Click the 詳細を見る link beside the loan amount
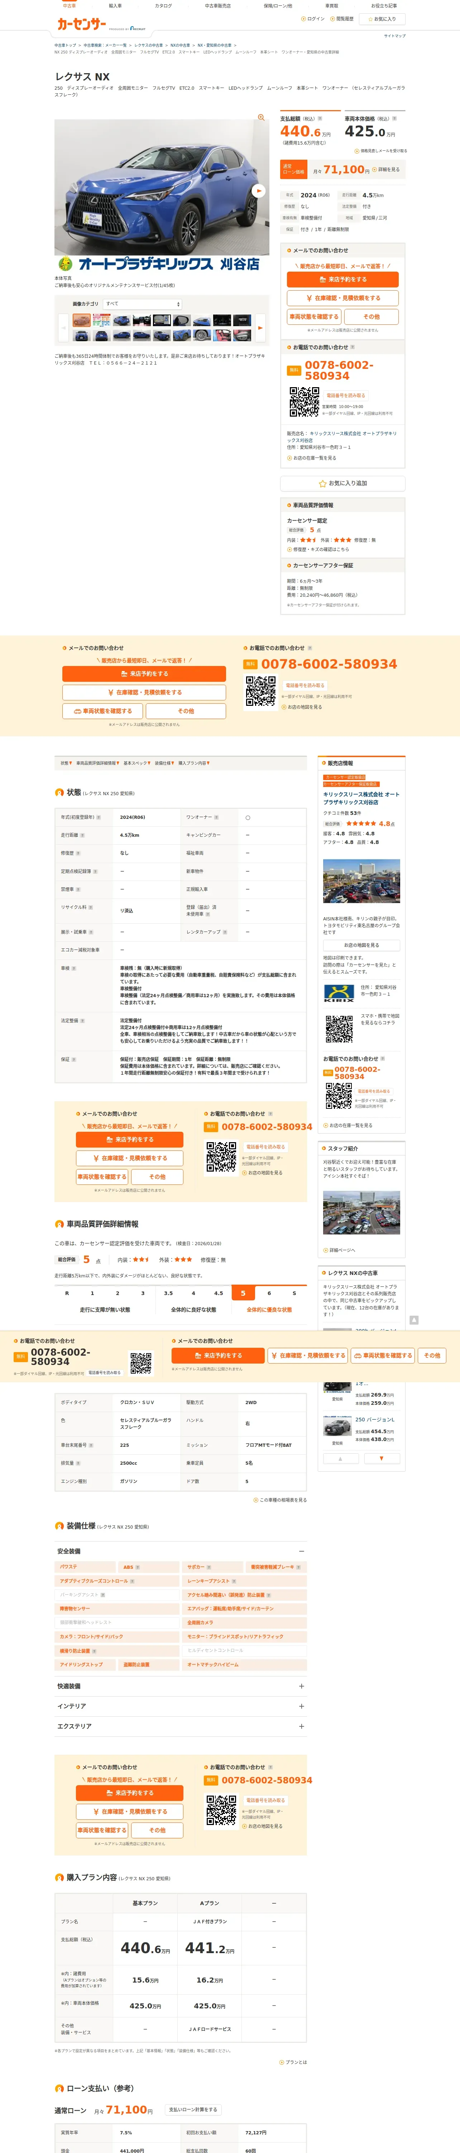The image size is (460, 2153). coord(387,170)
